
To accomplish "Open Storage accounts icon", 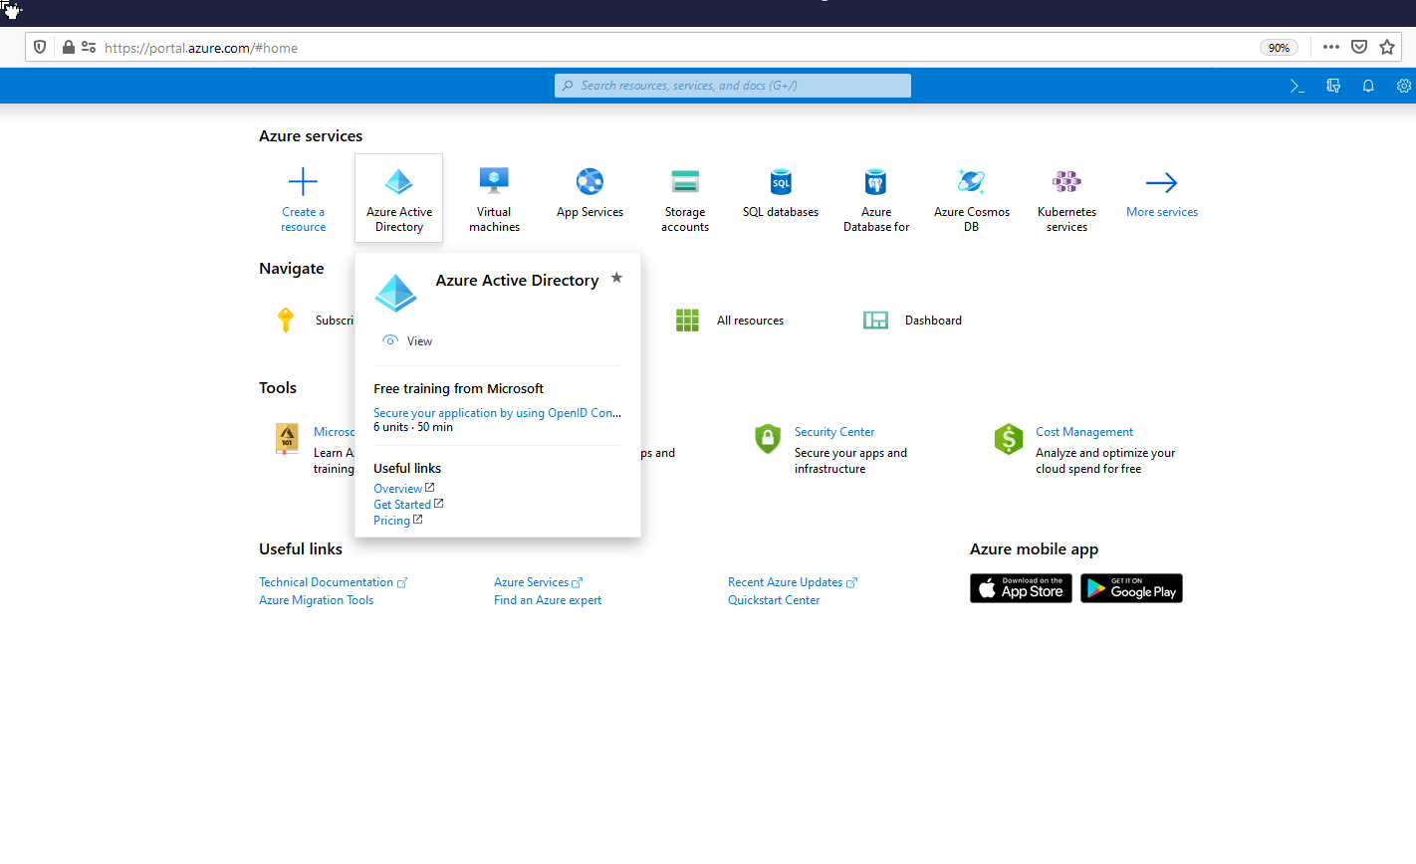I will [685, 181].
